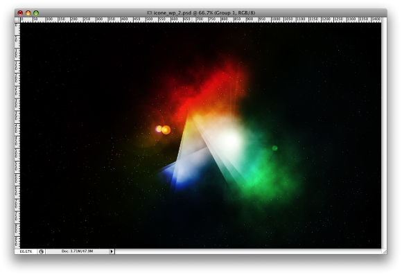Click the ruler origin corner box
Image resolution: width=402 pixels, height=275 pixels.
pyautogui.click(x=17, y=19)
